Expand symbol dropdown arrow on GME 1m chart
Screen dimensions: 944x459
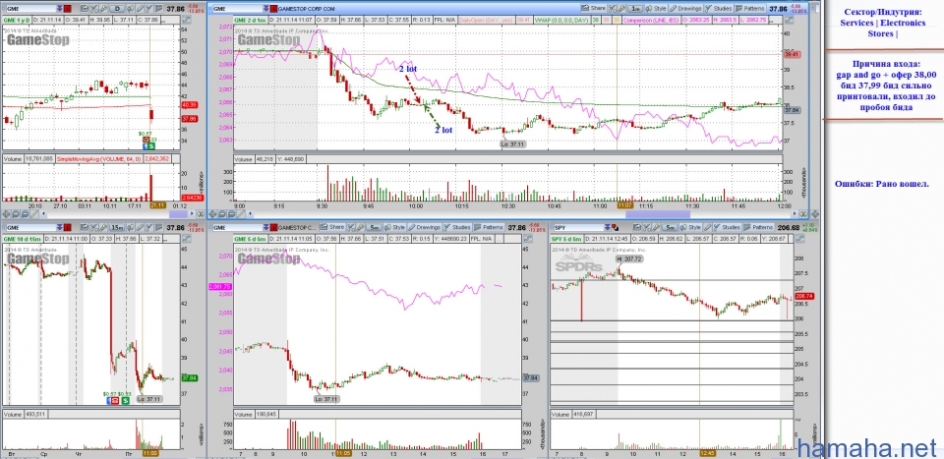[x=265, y=9]
